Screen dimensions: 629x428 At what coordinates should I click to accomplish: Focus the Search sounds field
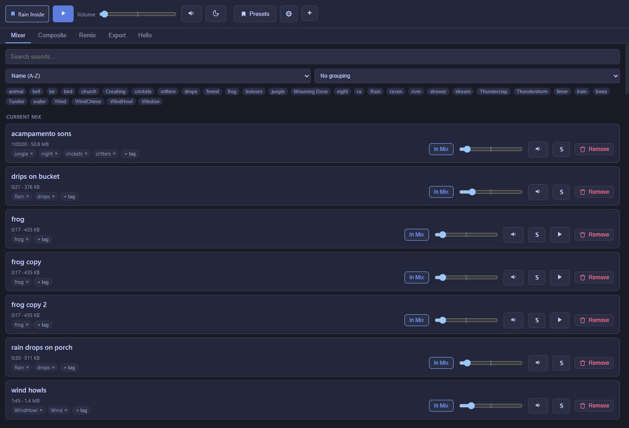tap(313, 57)
